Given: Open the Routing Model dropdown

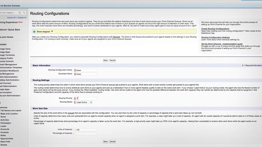Looking at the screenshot, I should coord(84,102).
